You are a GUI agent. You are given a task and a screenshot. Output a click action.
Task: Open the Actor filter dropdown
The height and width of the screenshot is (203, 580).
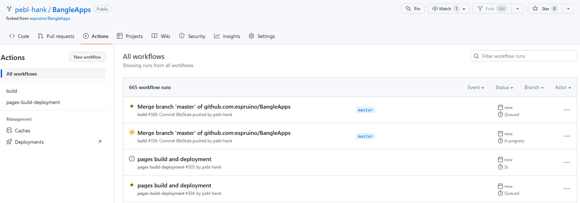tap(563, 87)
